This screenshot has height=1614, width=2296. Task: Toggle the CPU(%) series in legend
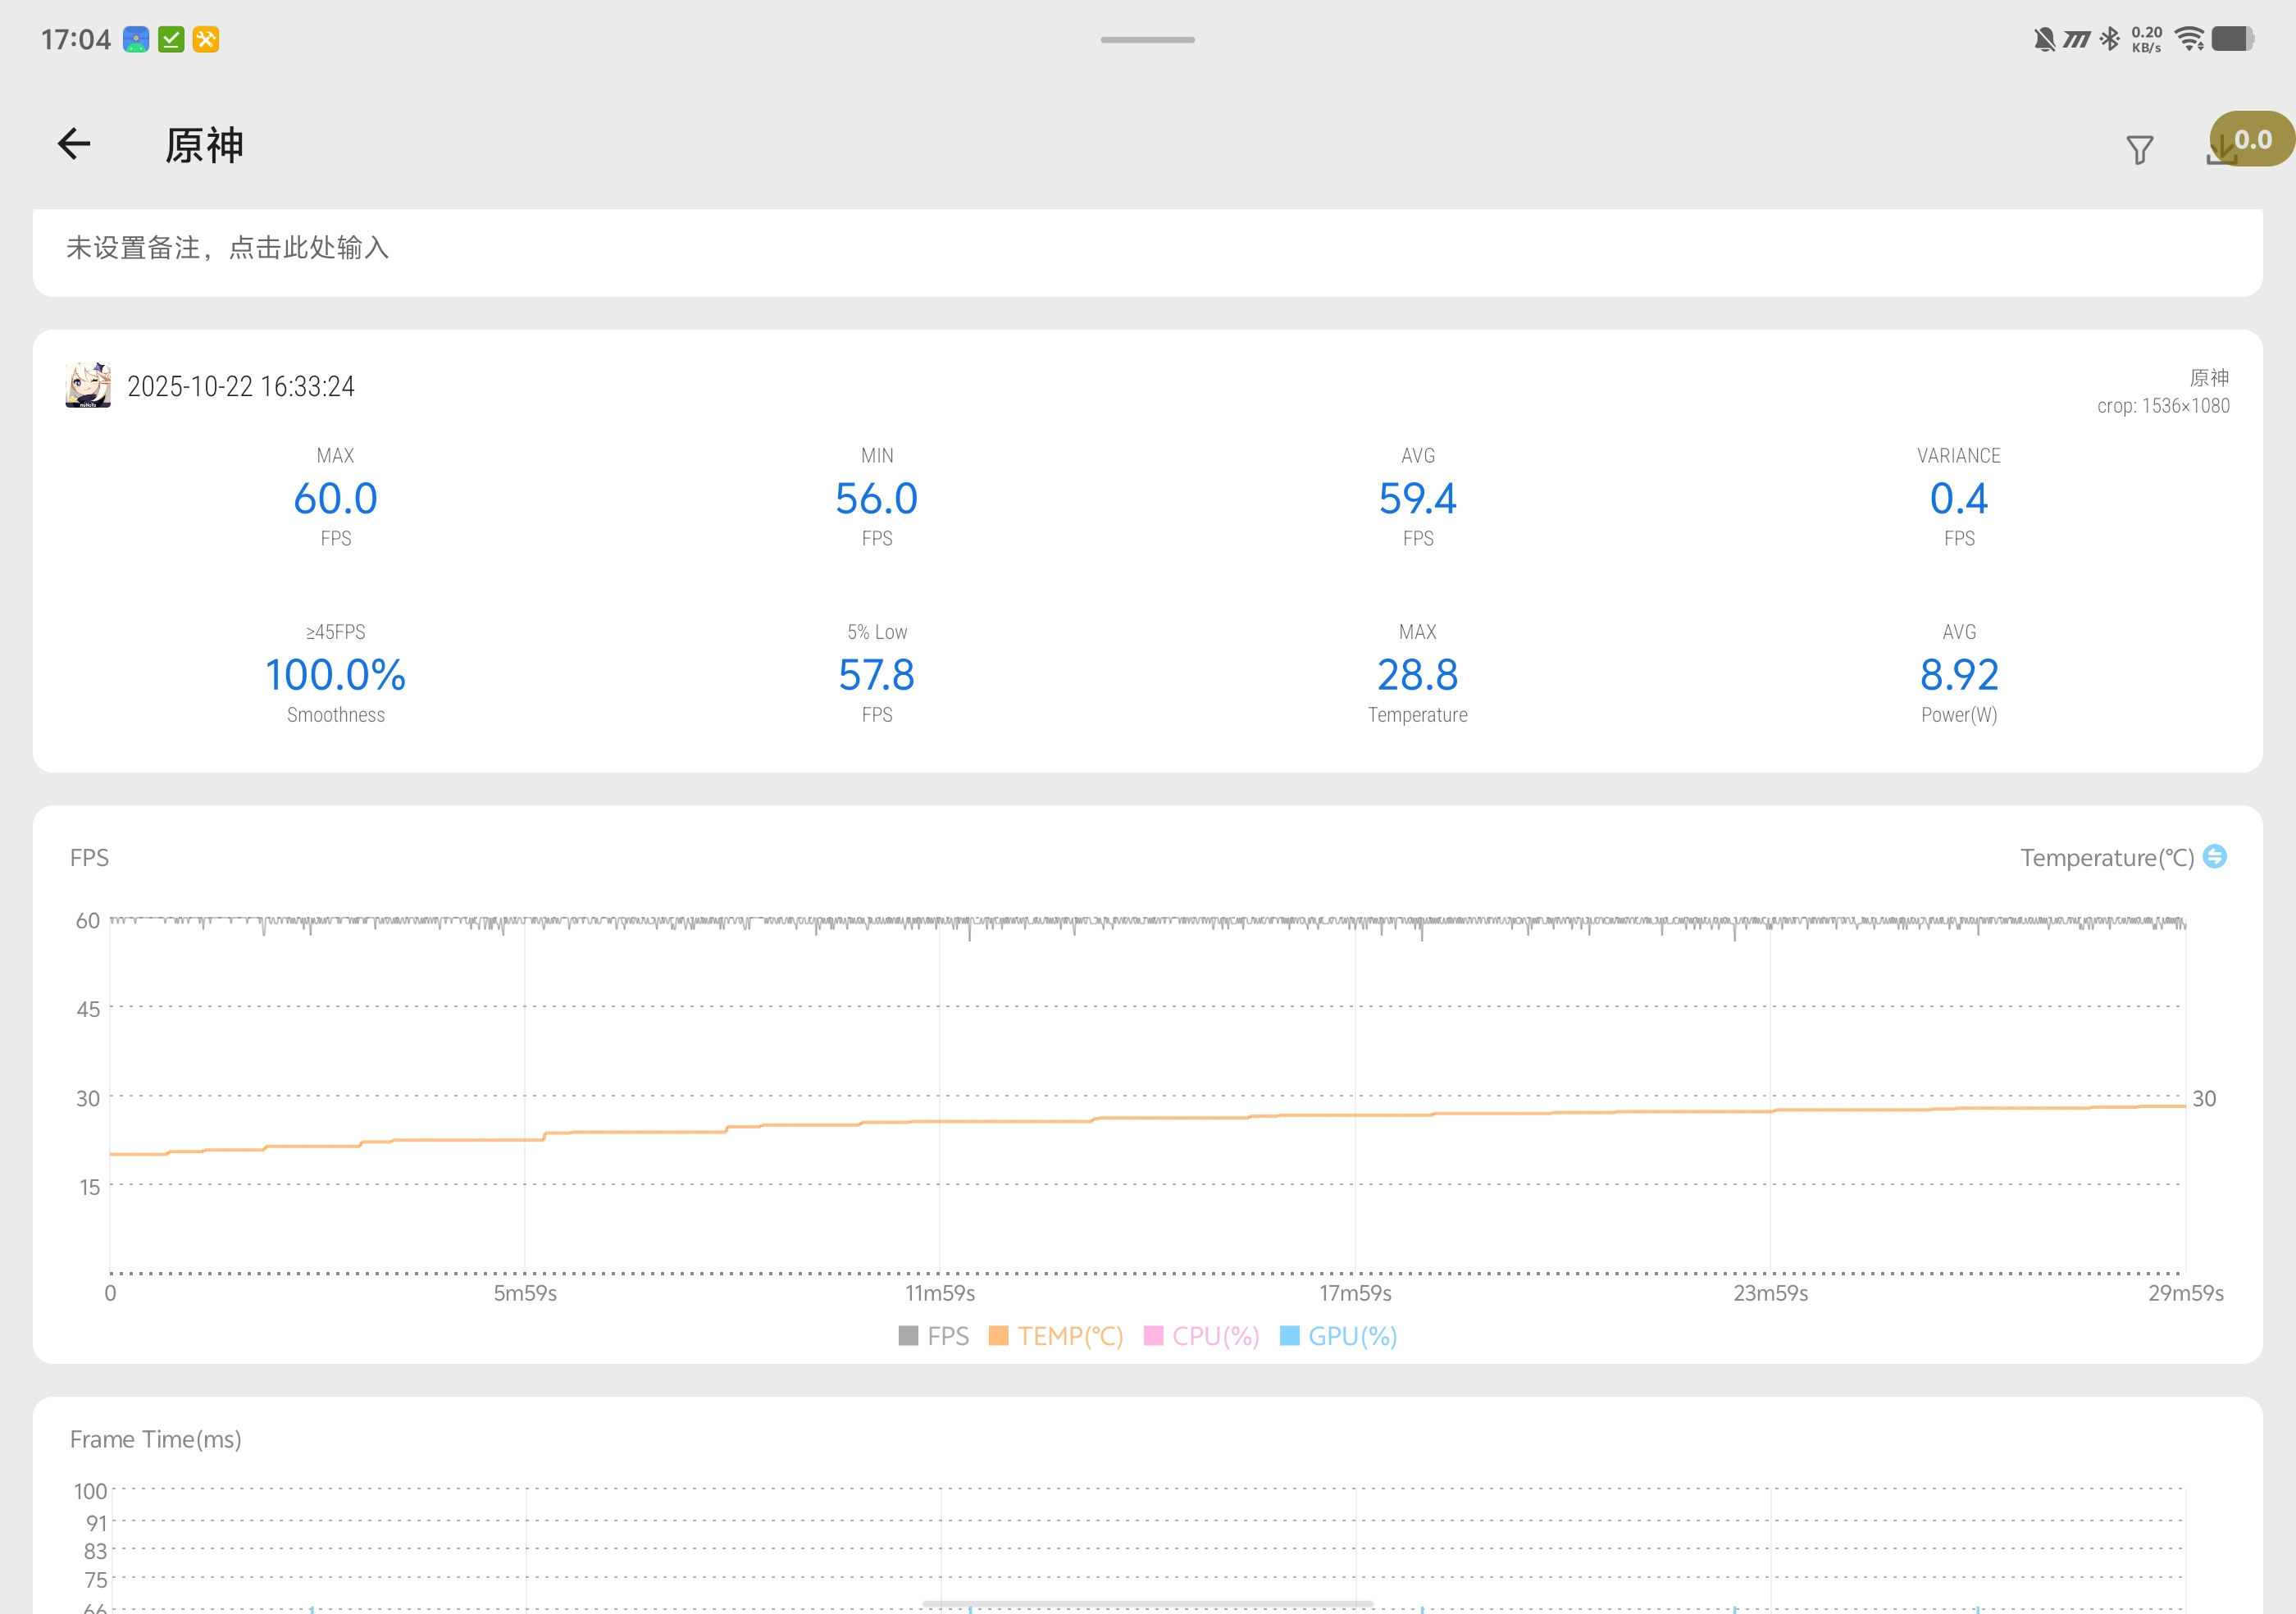1201,1336
